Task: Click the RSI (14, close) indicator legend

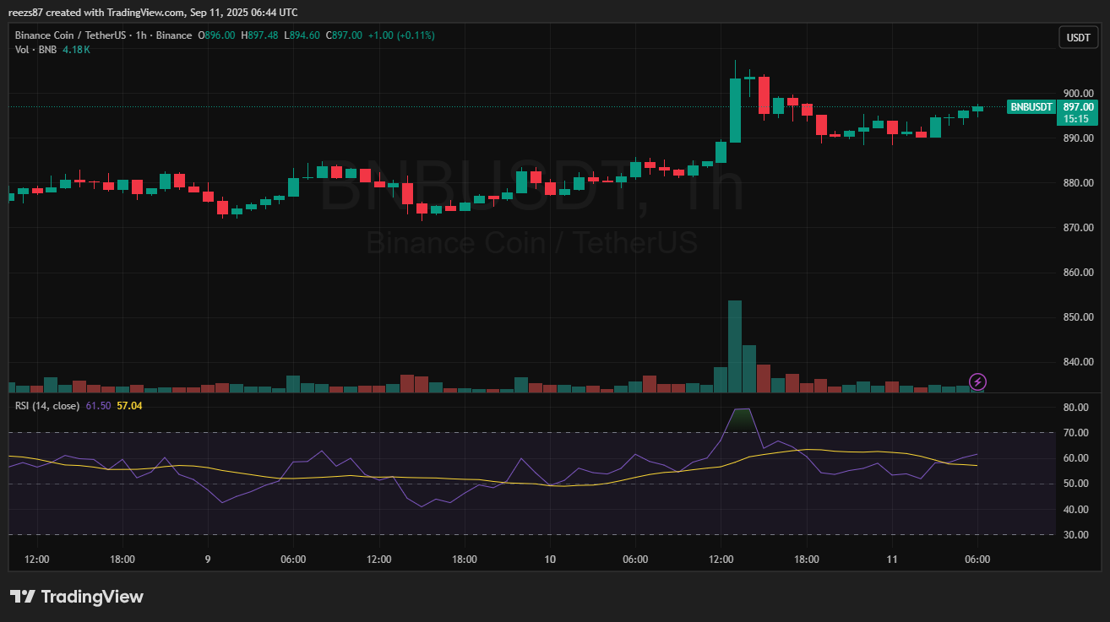Action: (47, 406)
